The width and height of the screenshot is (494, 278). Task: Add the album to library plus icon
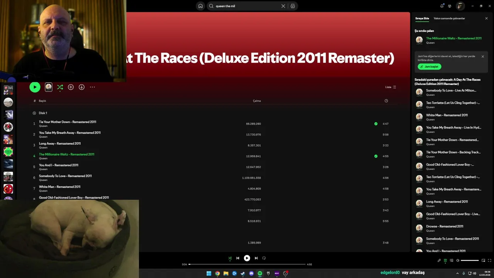click(x=71, y=87)
